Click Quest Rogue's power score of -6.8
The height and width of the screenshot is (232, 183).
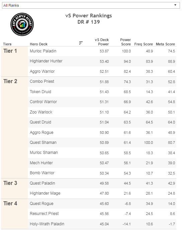[127, 204]
